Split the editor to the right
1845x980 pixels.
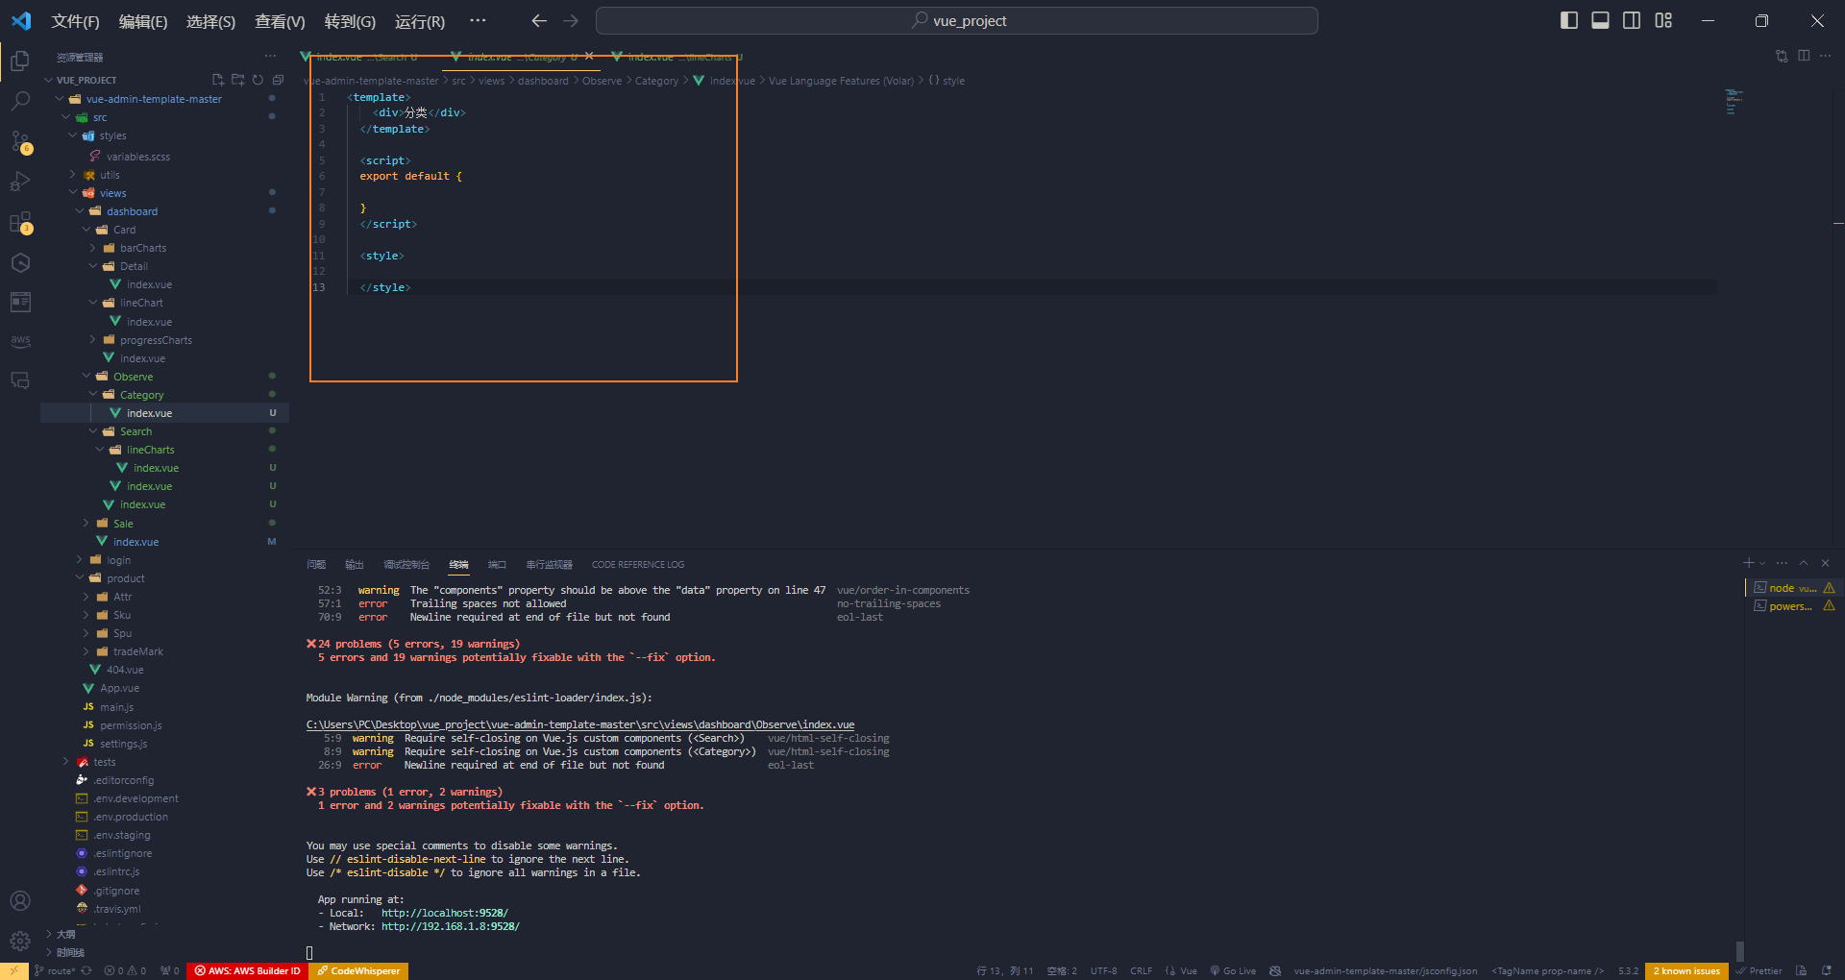tap(1804, 56)
